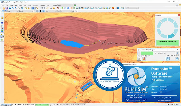Select the blue play view tool

coord(33,8)
